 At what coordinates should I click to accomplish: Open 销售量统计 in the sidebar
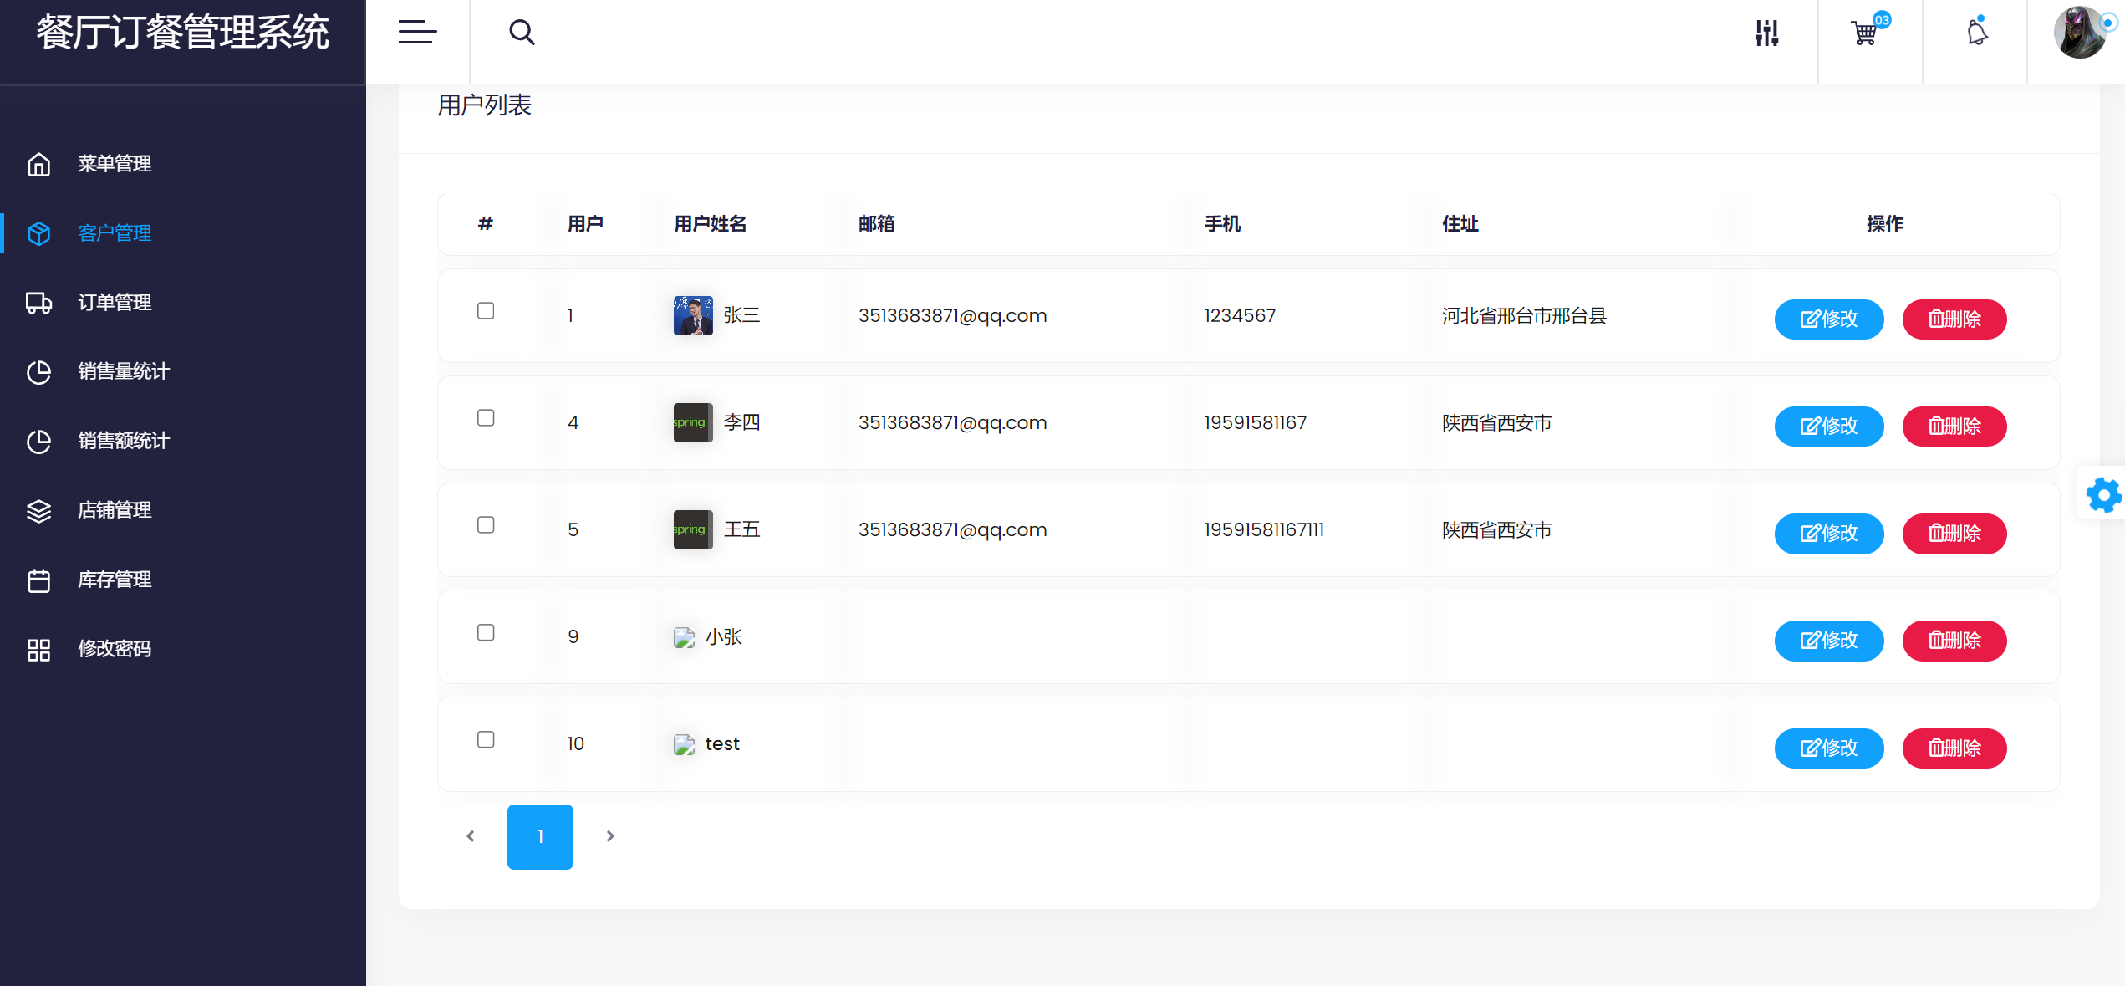124,371
